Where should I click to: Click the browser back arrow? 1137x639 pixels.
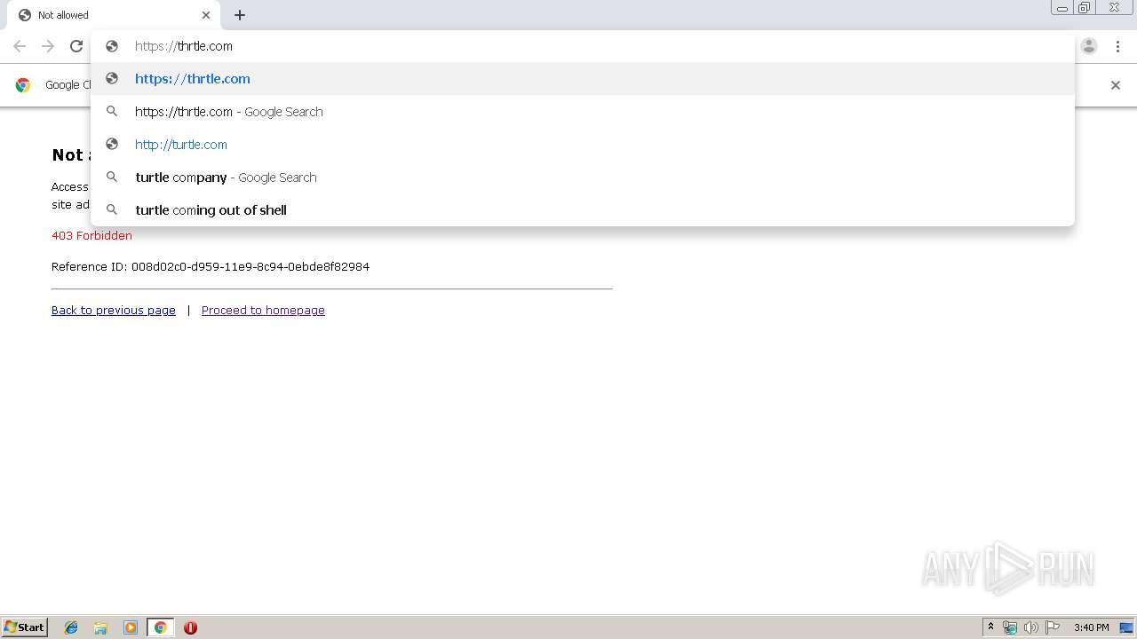[20, 46]
